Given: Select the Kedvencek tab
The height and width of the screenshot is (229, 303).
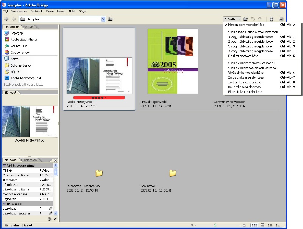Looking at the screenshot, I should point(12,26).
